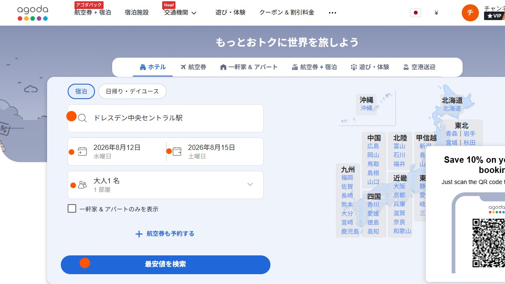Click the VIP badge

[494, 16]
